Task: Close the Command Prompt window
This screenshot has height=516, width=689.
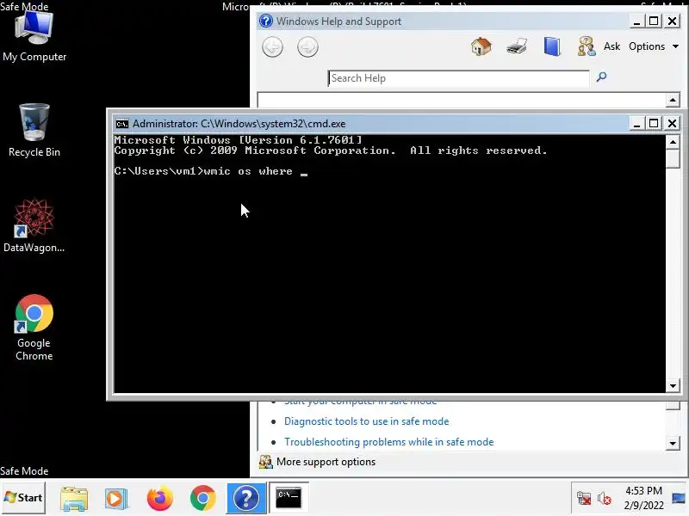Action: [x=673, y=124]
